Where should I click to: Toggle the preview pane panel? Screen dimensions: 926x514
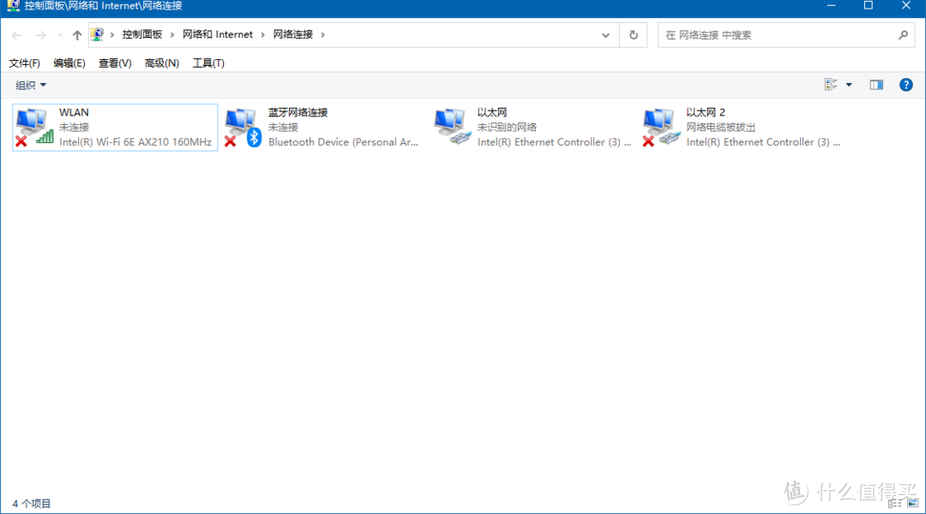coord(875,84)
